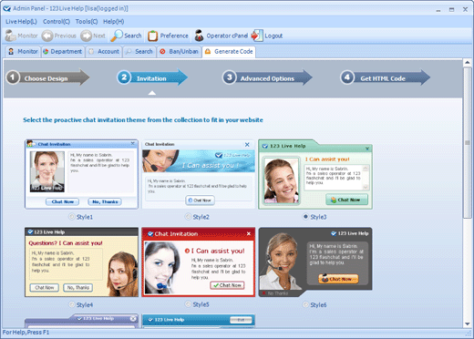Switch to the Department tab
The image size is (474, 339).
coord(63,52)
